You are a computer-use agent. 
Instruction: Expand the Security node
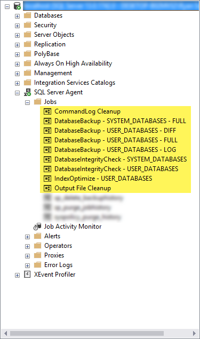click(17, 26)
